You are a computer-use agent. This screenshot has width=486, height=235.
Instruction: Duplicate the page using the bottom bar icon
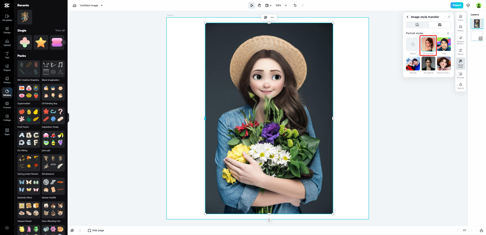(72, 230)
